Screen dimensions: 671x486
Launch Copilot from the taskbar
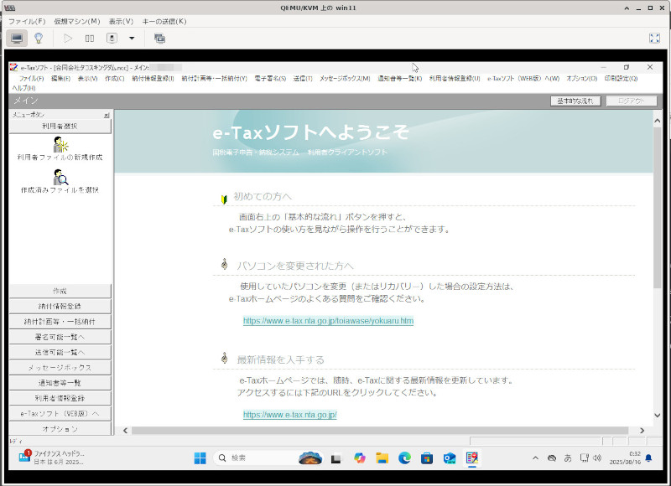(x=360, y=458)
